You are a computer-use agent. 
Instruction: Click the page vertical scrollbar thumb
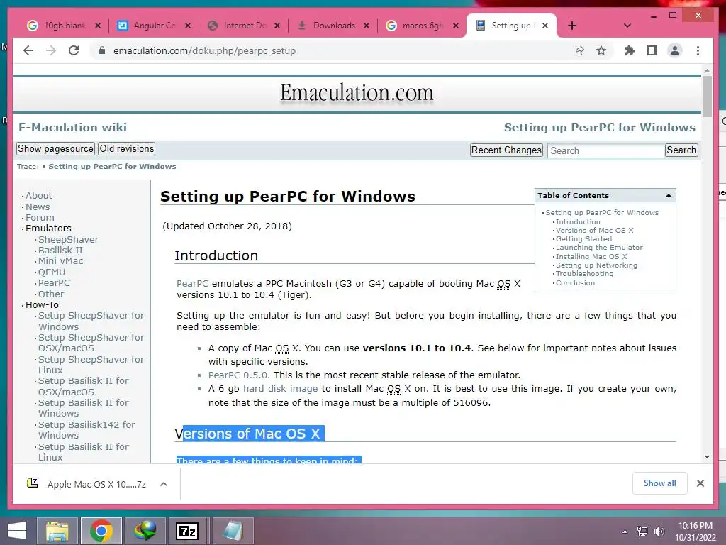tap(707, 96)
